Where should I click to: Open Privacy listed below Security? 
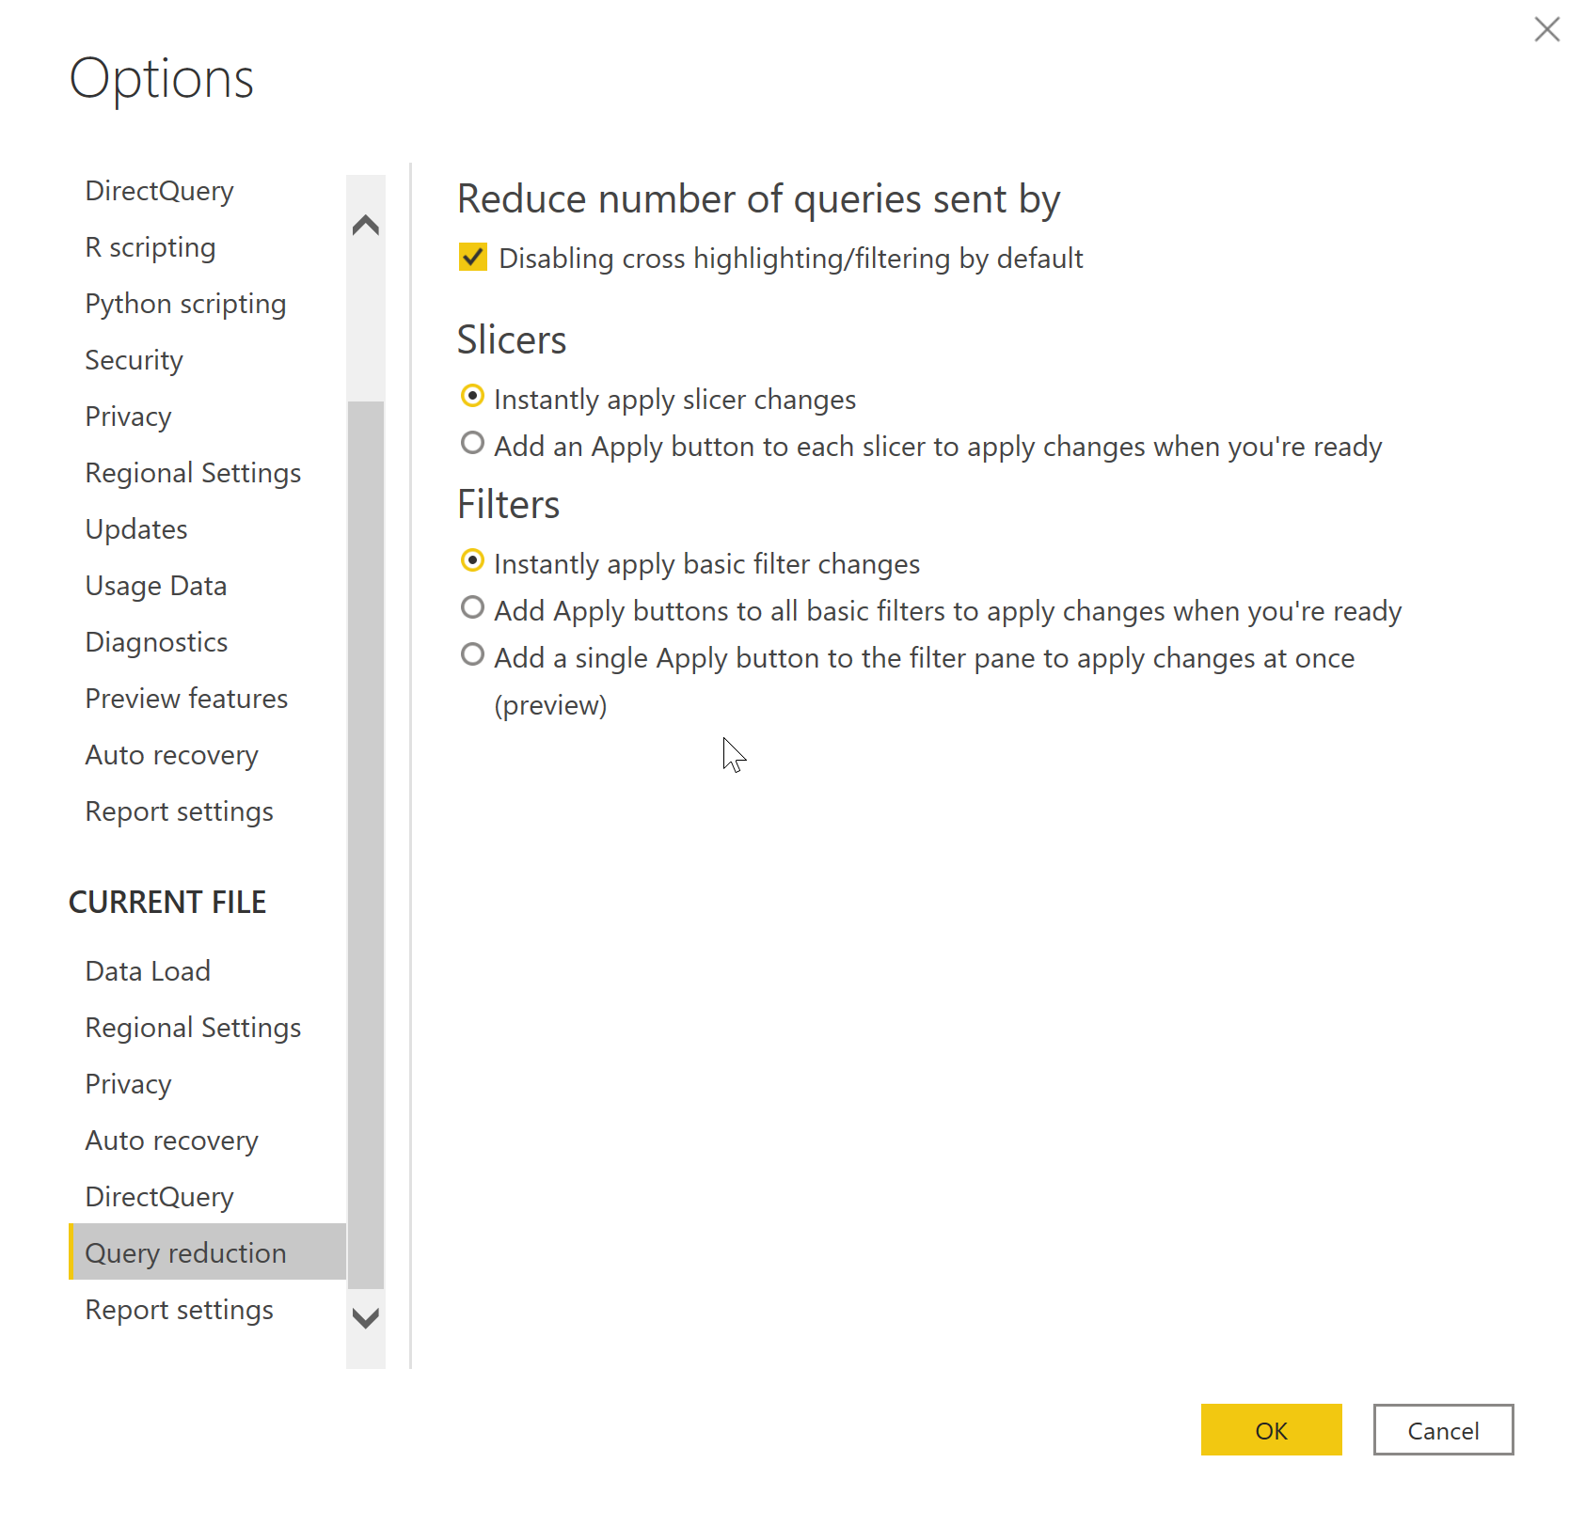tap(128, 417)
